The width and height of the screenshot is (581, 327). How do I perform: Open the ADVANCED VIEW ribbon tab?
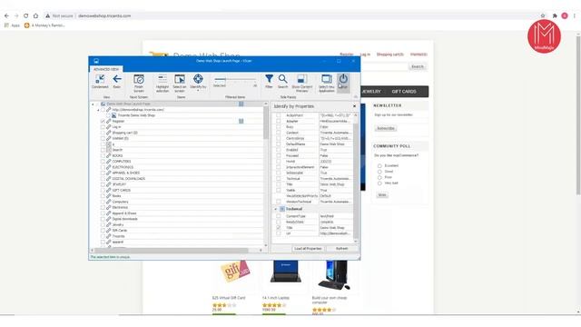point(106,69)
